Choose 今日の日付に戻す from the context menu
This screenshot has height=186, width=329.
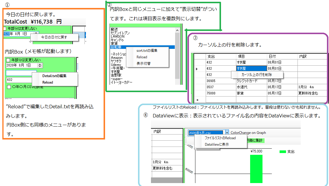coord(54,37)
